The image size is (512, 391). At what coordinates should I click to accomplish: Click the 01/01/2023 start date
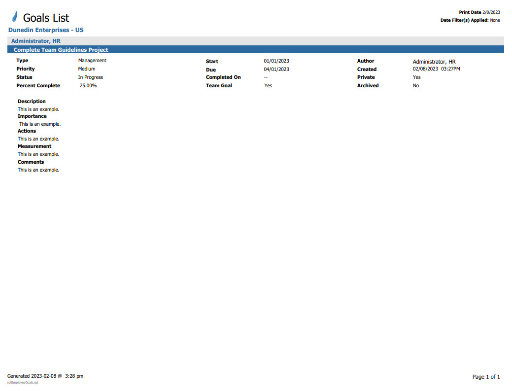click(x=276, y=61)
